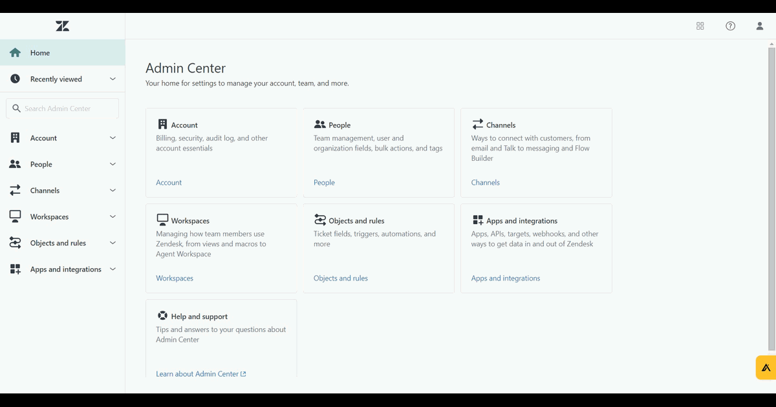Viewport: 776px width, 407px height.
Task: Expand the Workspaces sidebar chevron
Action: (x=113, y=216)
